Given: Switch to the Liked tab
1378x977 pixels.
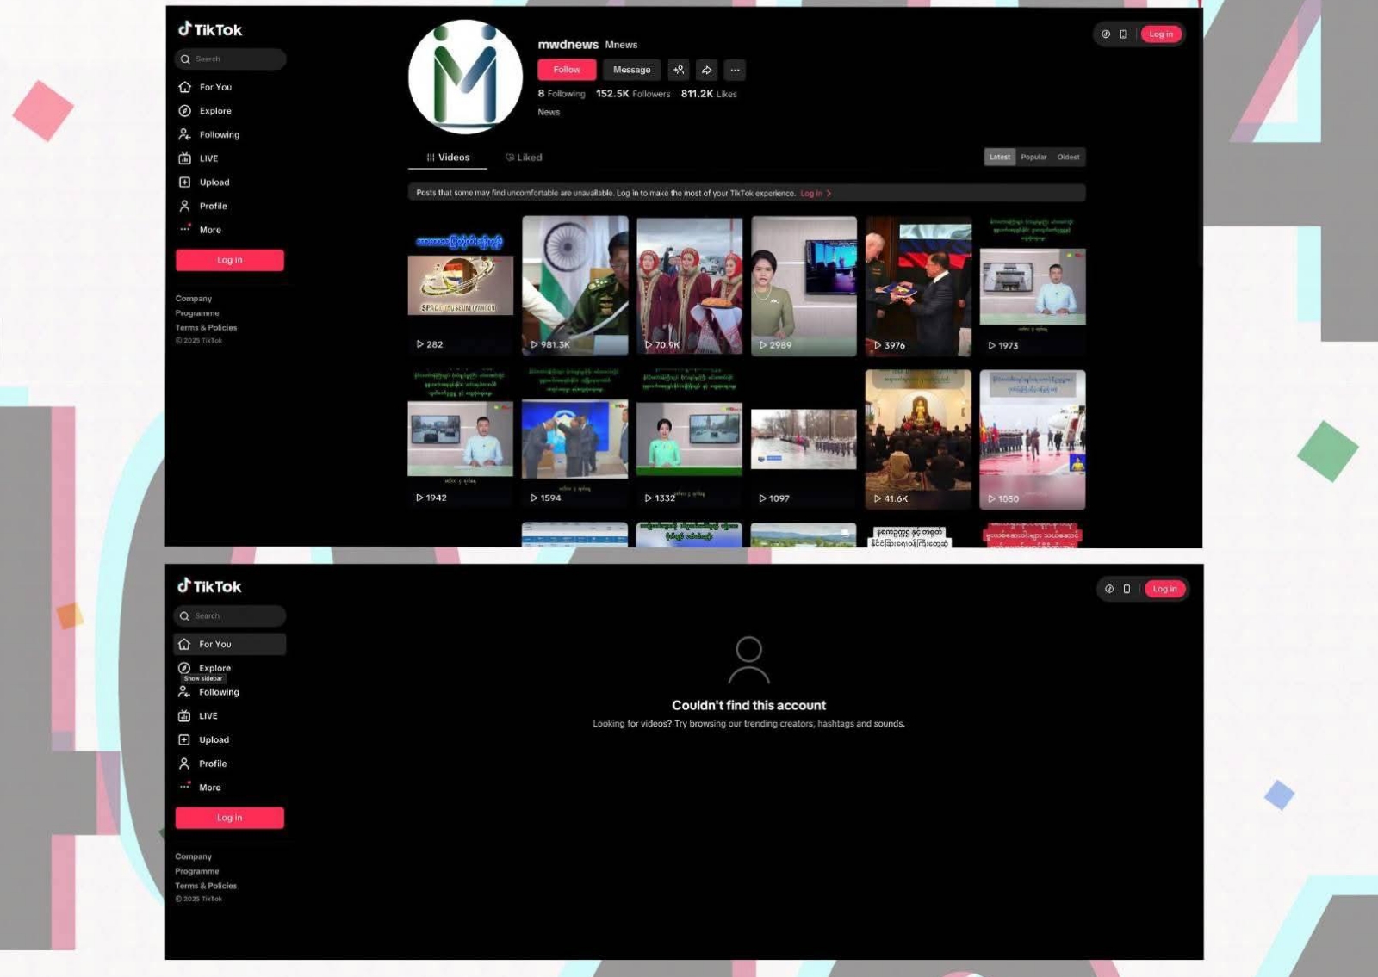Looking at the screenshot, I should (x=524, y=158).
